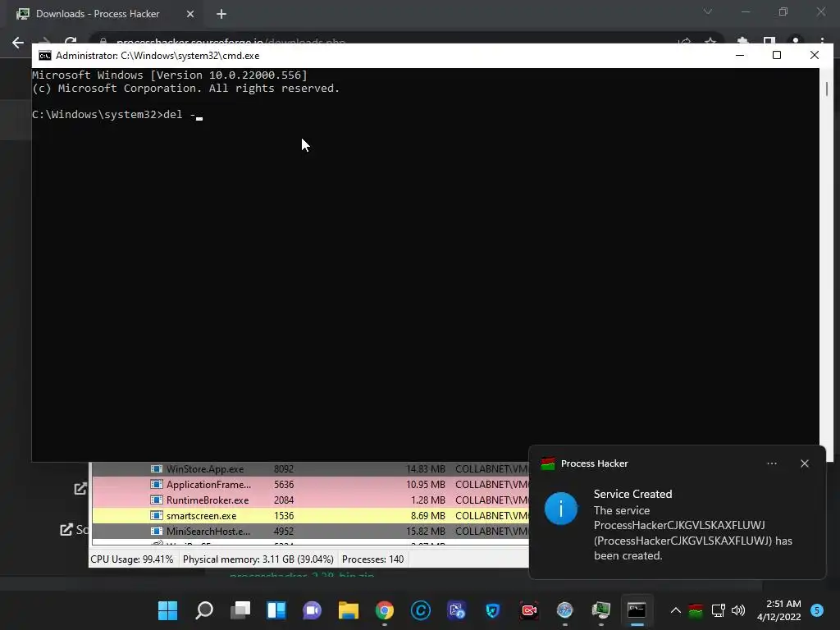Image resolution: width=840 pixels, height=630 pixels.
Task: Close the Downloads - Process Hacker tab
Action: [x=190, y=14]
